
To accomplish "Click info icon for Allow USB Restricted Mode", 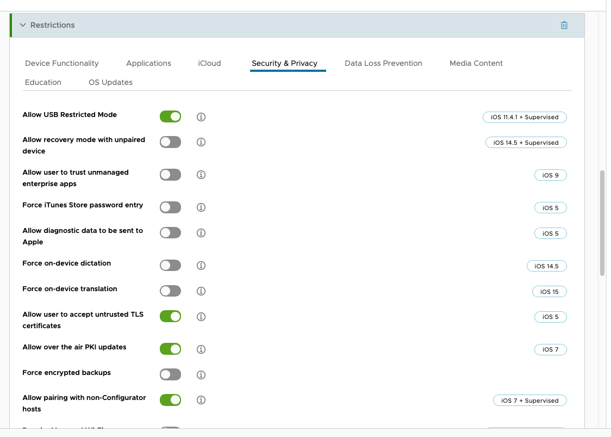I will (x=201, y=117).
